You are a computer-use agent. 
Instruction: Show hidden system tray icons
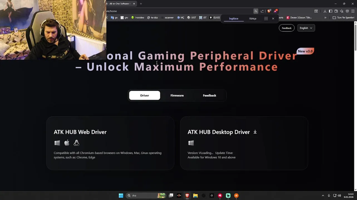coord(323,196)
